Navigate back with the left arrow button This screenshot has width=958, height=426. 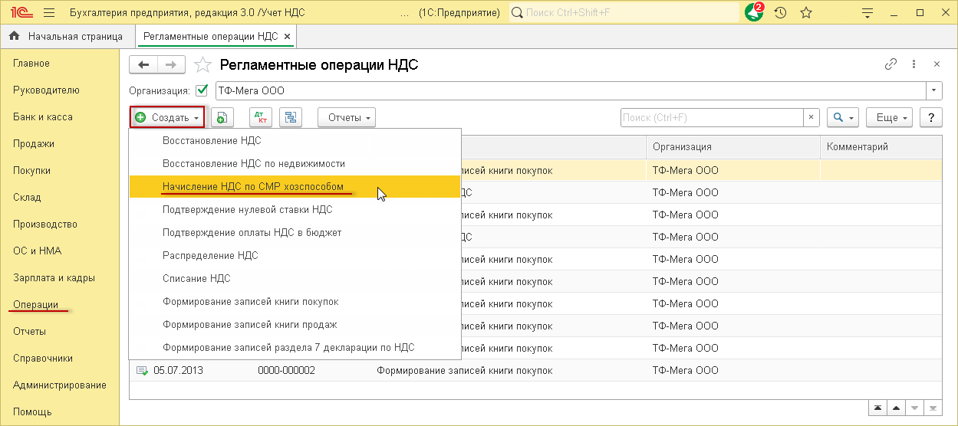point(143,64)
